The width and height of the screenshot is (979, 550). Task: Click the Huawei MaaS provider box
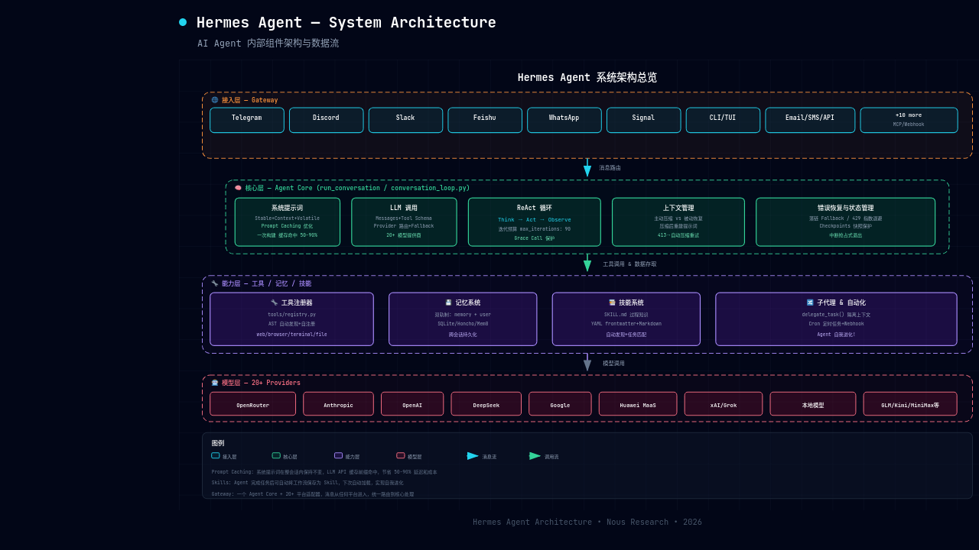638,404
